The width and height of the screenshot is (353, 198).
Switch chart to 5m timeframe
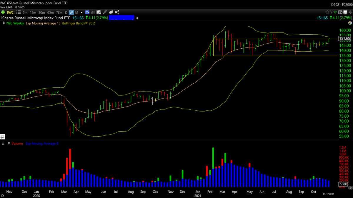coord(25,13)
